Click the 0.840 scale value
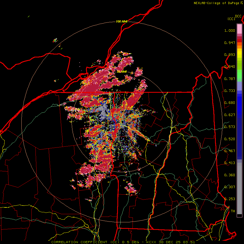Viewport: 244px width, 244px height. [x=230, y=67]
